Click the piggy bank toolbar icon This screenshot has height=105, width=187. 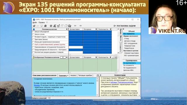point(58,26)
